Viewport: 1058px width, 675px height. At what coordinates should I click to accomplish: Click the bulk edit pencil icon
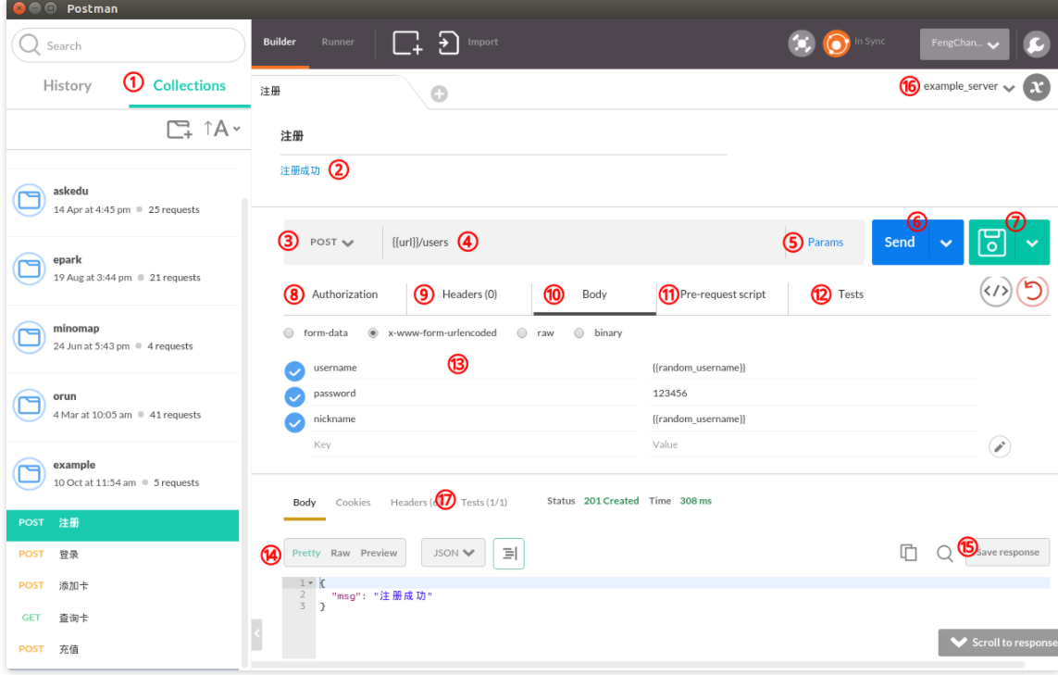pos(1000,446)
